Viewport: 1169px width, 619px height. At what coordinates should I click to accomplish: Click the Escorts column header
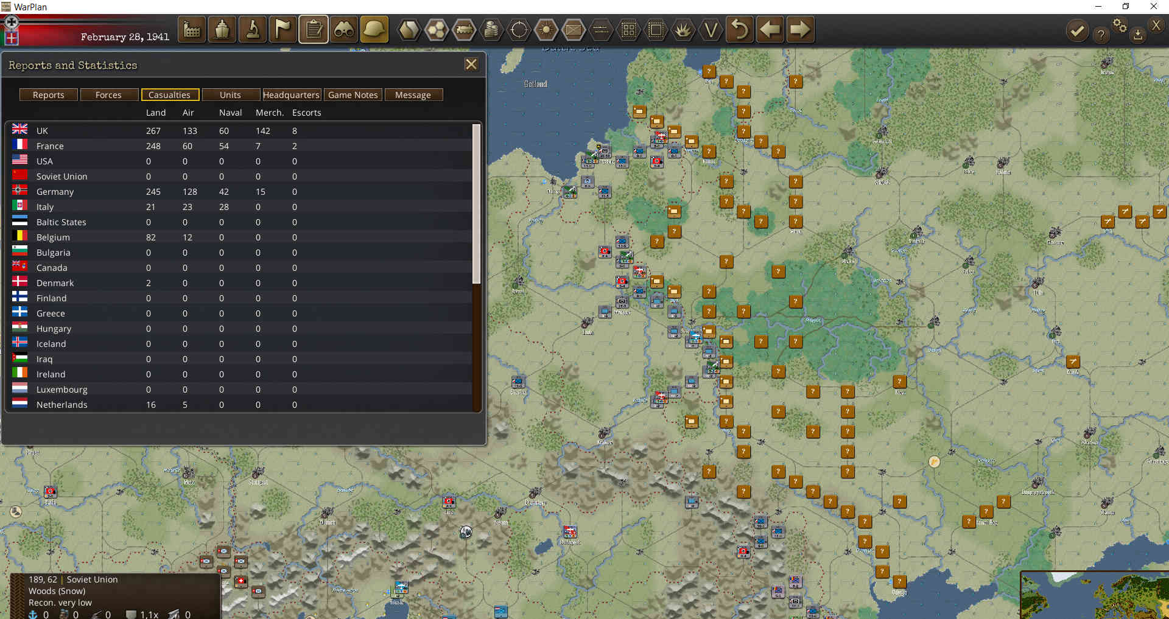tap(307, 113)
